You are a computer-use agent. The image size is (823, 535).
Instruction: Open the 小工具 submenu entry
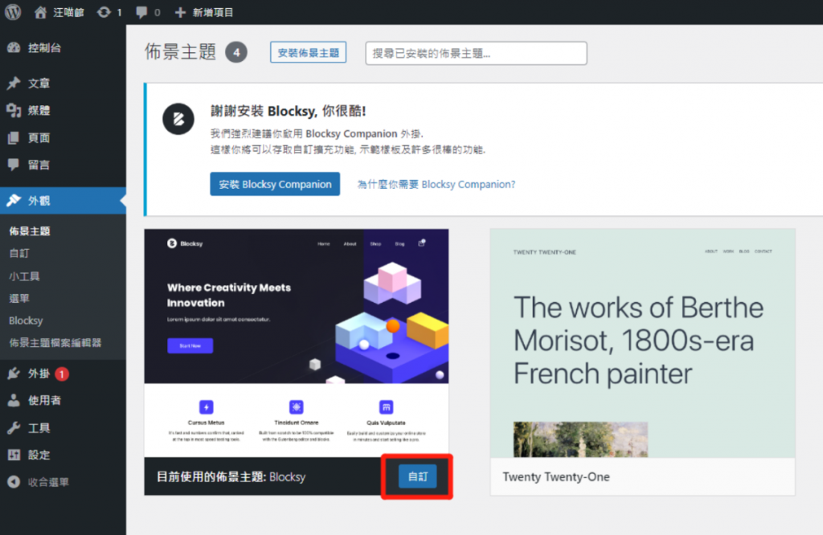click(24, 276)
